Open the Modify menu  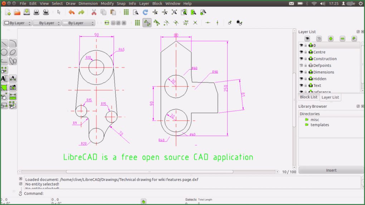[x=107, y=4]
